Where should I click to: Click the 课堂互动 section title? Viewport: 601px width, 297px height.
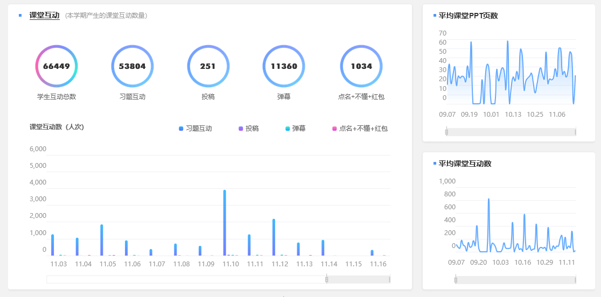coord(44,16)
